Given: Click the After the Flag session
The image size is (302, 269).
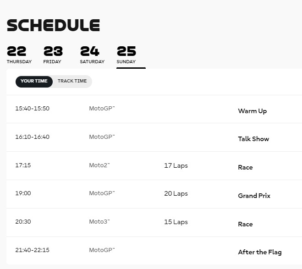Looking at the screenshot, I should pos(259,252).
